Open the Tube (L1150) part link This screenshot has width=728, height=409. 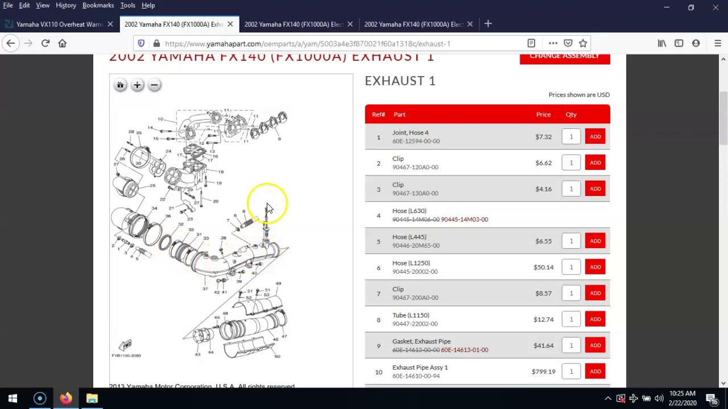pos(411,315)
